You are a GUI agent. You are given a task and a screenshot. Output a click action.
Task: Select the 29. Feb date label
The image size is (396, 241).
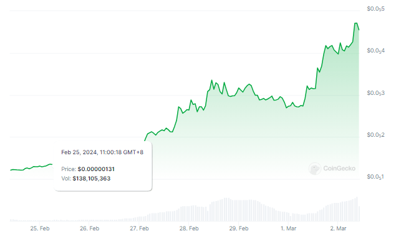click(239, 229)
